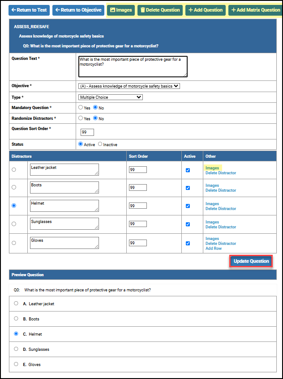Screen dimensions: 283x379
Task: Select preview option E. Gloves
Action: (x=16, y=364)
